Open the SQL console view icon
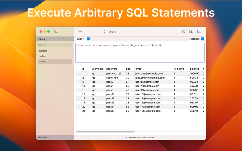 (199, 32)
